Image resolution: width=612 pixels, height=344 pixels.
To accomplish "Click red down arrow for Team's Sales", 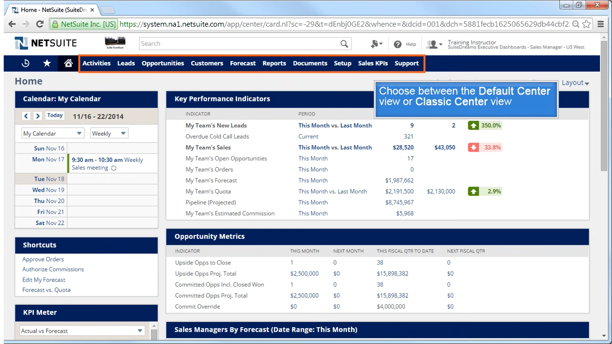I will click(x=473, y=147).
